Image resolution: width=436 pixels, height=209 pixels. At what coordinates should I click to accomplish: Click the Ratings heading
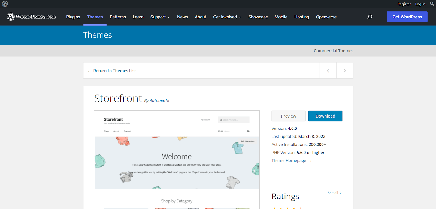(285, 196)
